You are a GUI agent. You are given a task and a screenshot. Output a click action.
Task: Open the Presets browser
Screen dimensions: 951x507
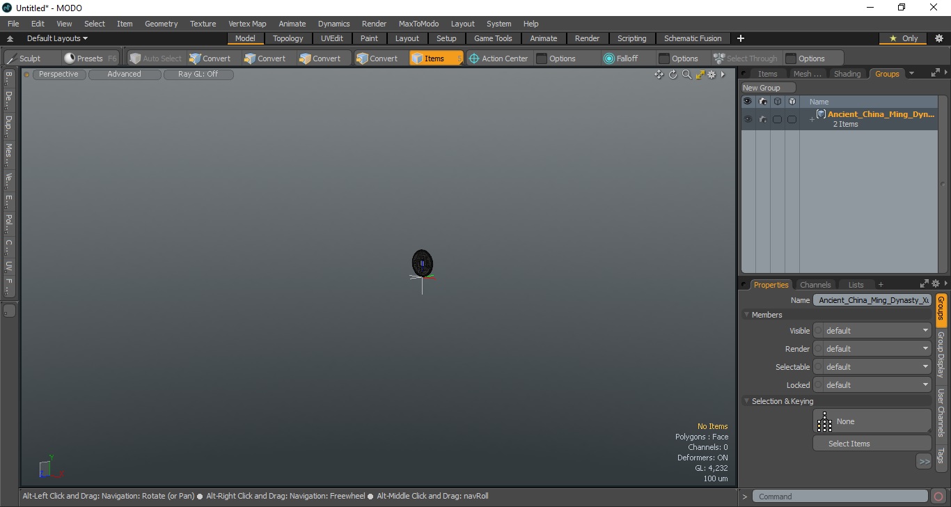(91, 58)
